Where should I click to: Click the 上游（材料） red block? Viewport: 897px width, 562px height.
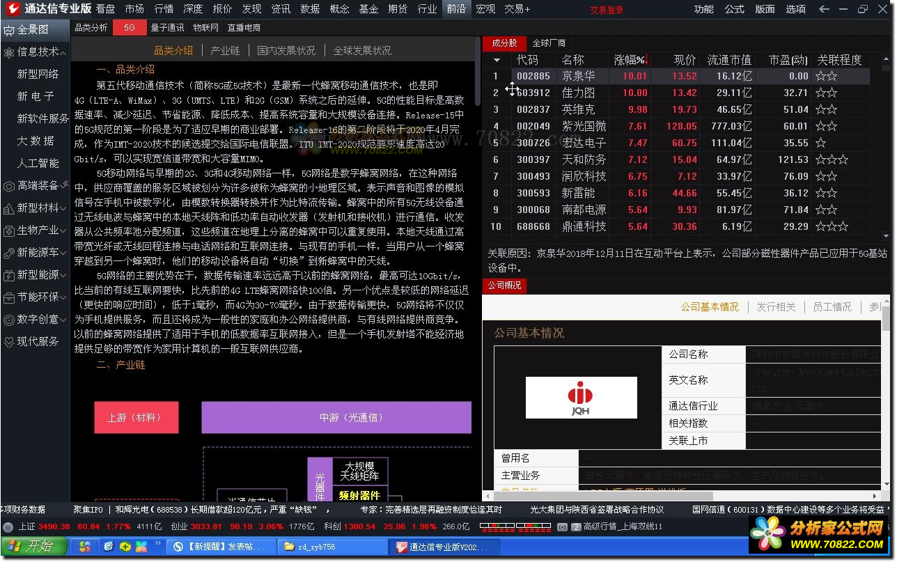pos(136,417)
